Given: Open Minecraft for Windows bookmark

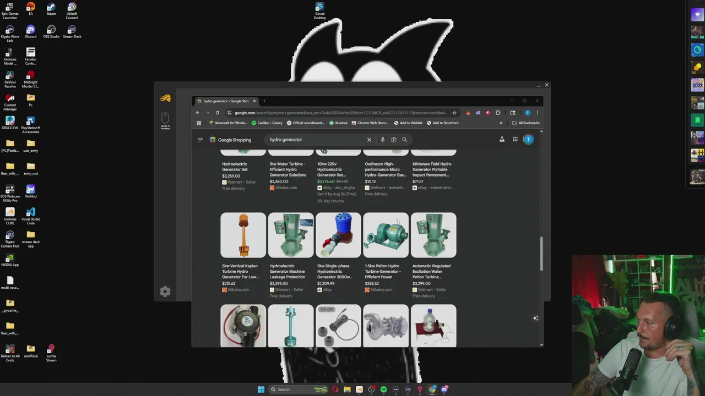Looking at the screenshot, I should coord(228,123).
